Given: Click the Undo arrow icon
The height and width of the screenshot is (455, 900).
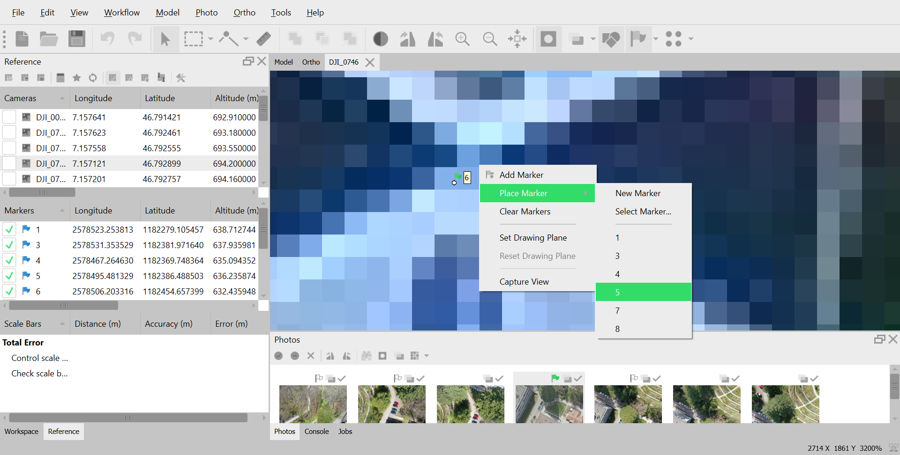Looking at the screenshot, I should 107,39.
